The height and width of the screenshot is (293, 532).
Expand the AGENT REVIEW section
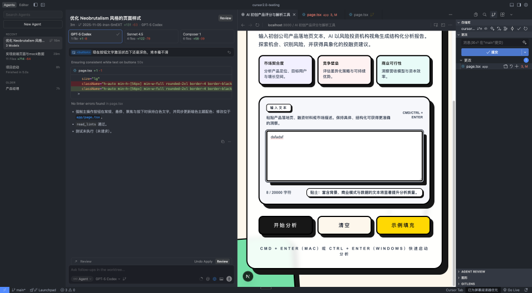(x=473, y=271)
